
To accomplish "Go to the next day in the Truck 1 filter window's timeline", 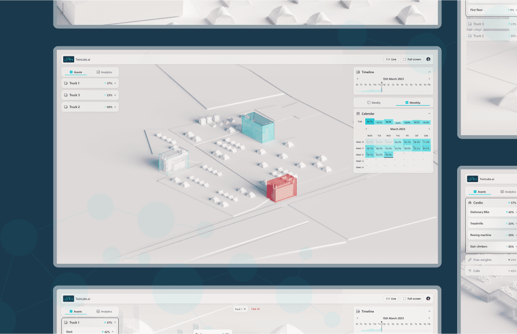I will point(429,318).
